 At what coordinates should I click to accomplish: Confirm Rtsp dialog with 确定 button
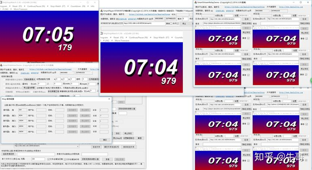point(105,140)
